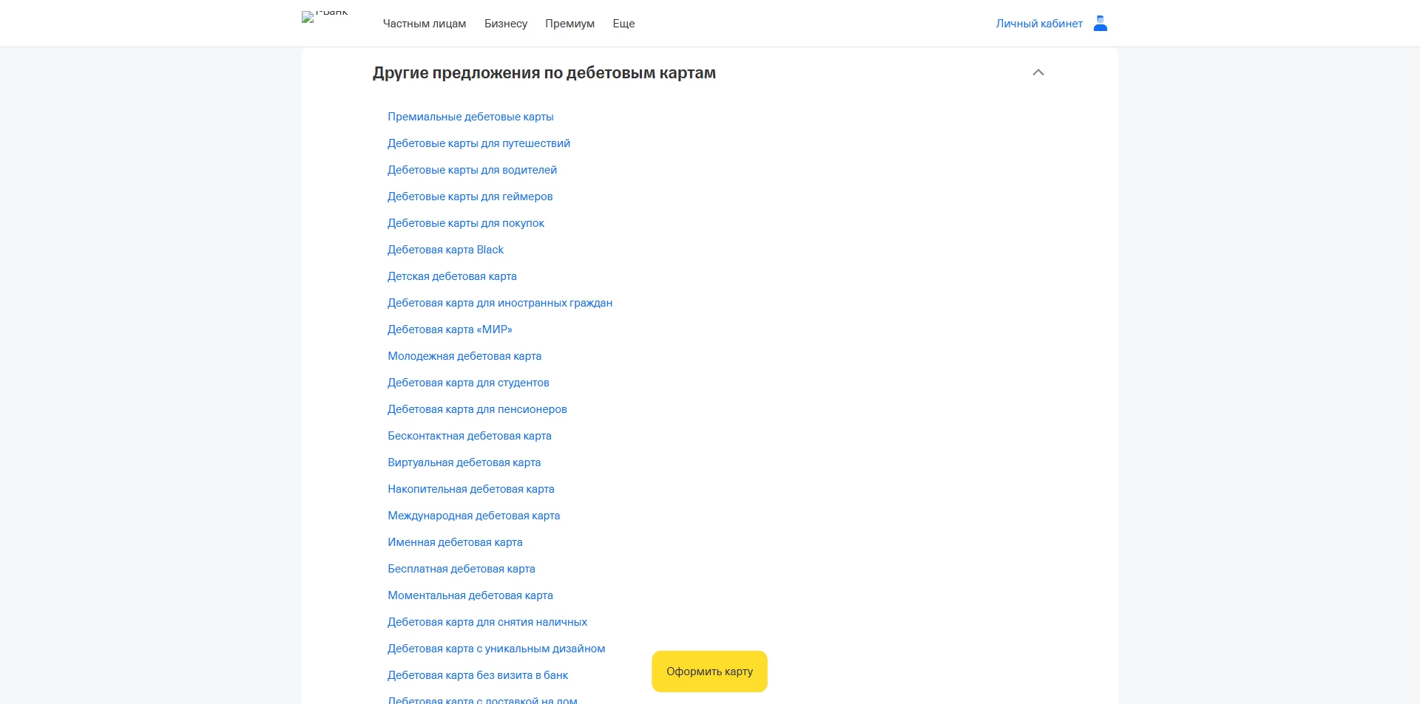
Task: Open the Бизнесу menu item
Action: [505, 24]
